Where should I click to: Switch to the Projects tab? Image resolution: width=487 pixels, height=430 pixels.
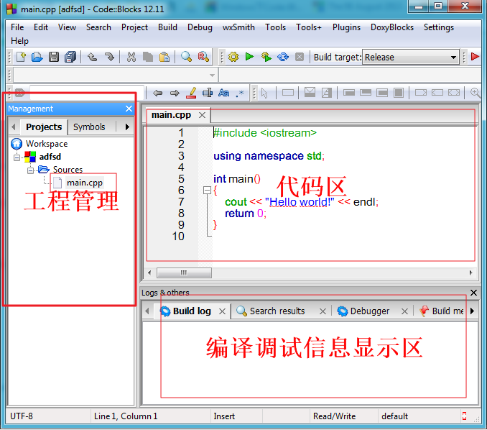click(44, 127)
